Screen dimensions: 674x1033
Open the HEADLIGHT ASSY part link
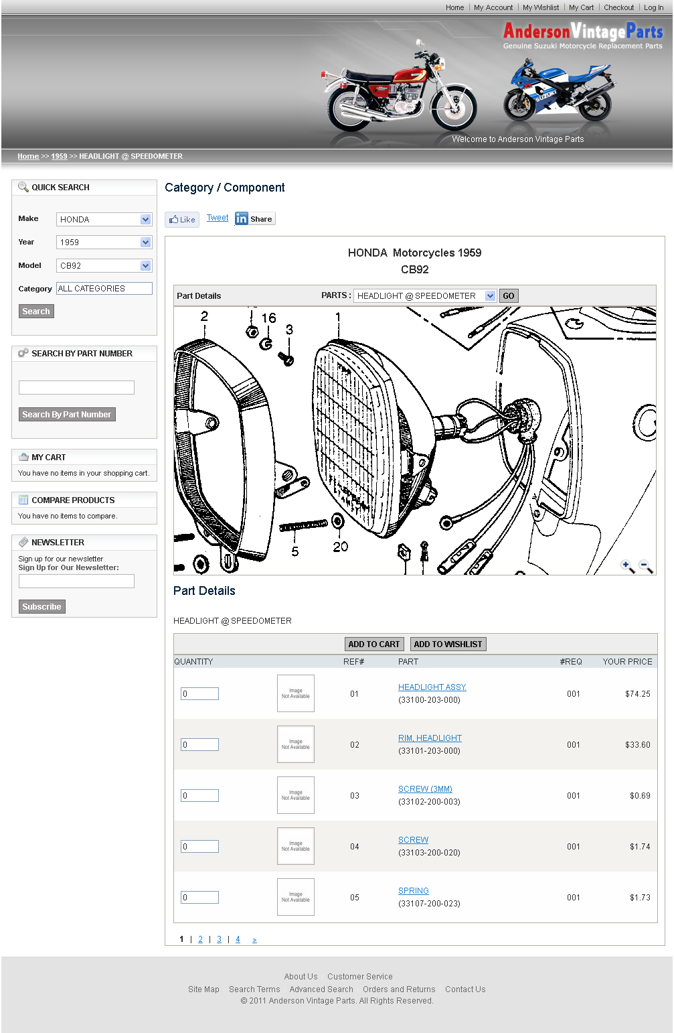[x=432, y=687]
